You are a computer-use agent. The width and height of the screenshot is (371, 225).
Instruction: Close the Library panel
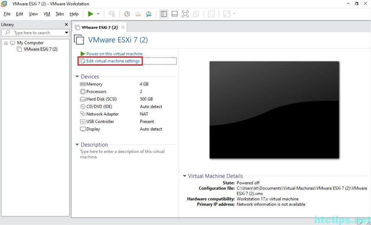tap(66, 25)
